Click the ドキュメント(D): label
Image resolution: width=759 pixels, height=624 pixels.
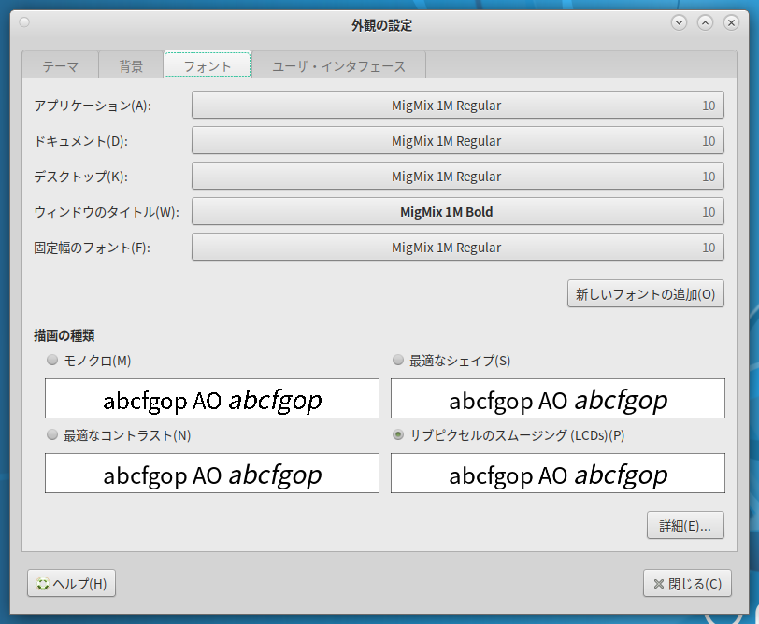(80, 141)
